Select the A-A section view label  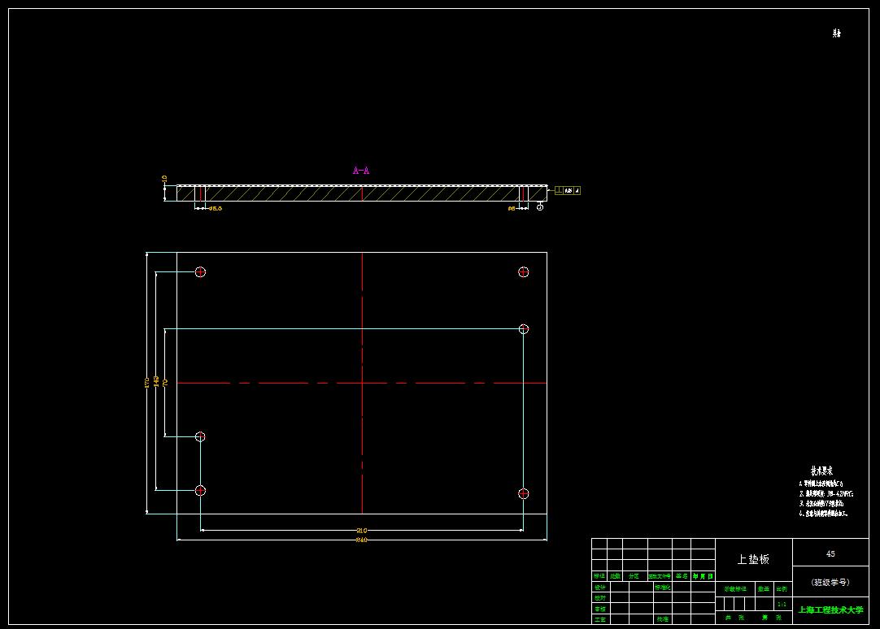click(x=361, y=171)
